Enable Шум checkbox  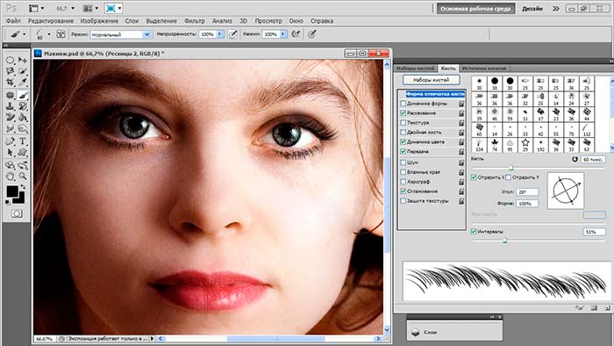click(403, 162)
